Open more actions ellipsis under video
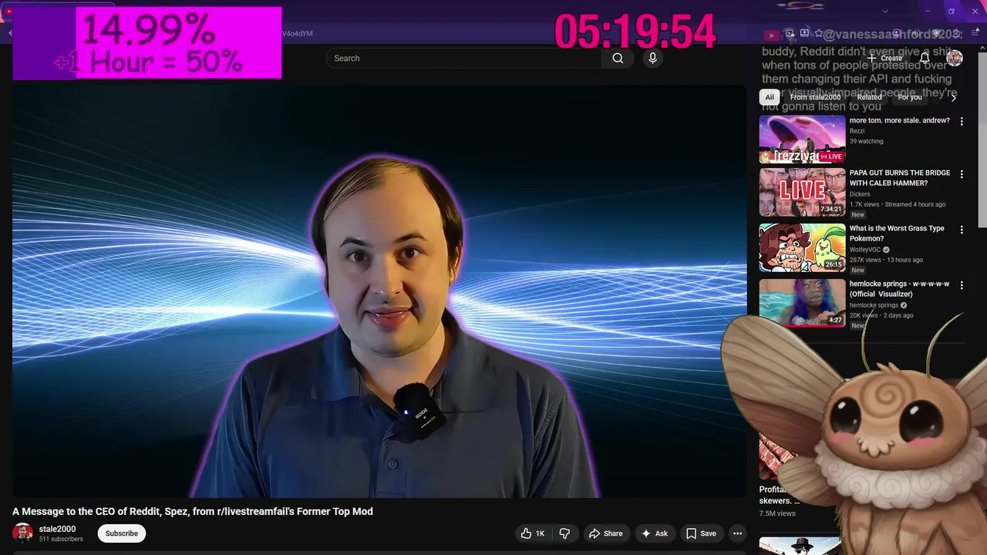The image size is (987, 555). point(737,533)
